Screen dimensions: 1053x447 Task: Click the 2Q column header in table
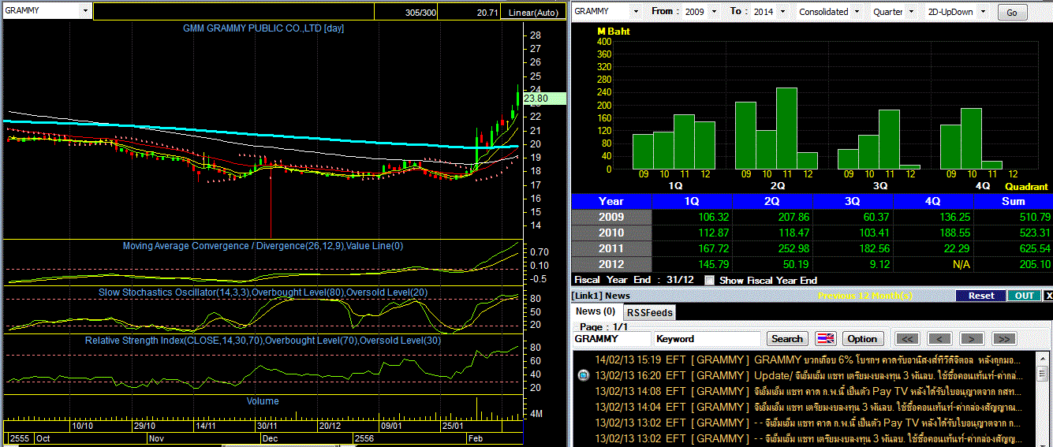[773, 201]
